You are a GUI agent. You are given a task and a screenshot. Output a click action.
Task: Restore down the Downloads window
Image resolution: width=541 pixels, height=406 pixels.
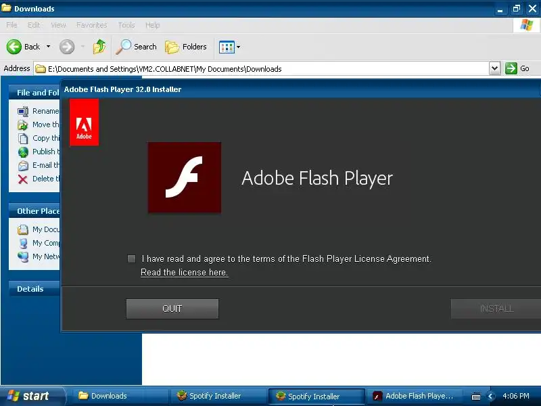coord(517,9)
